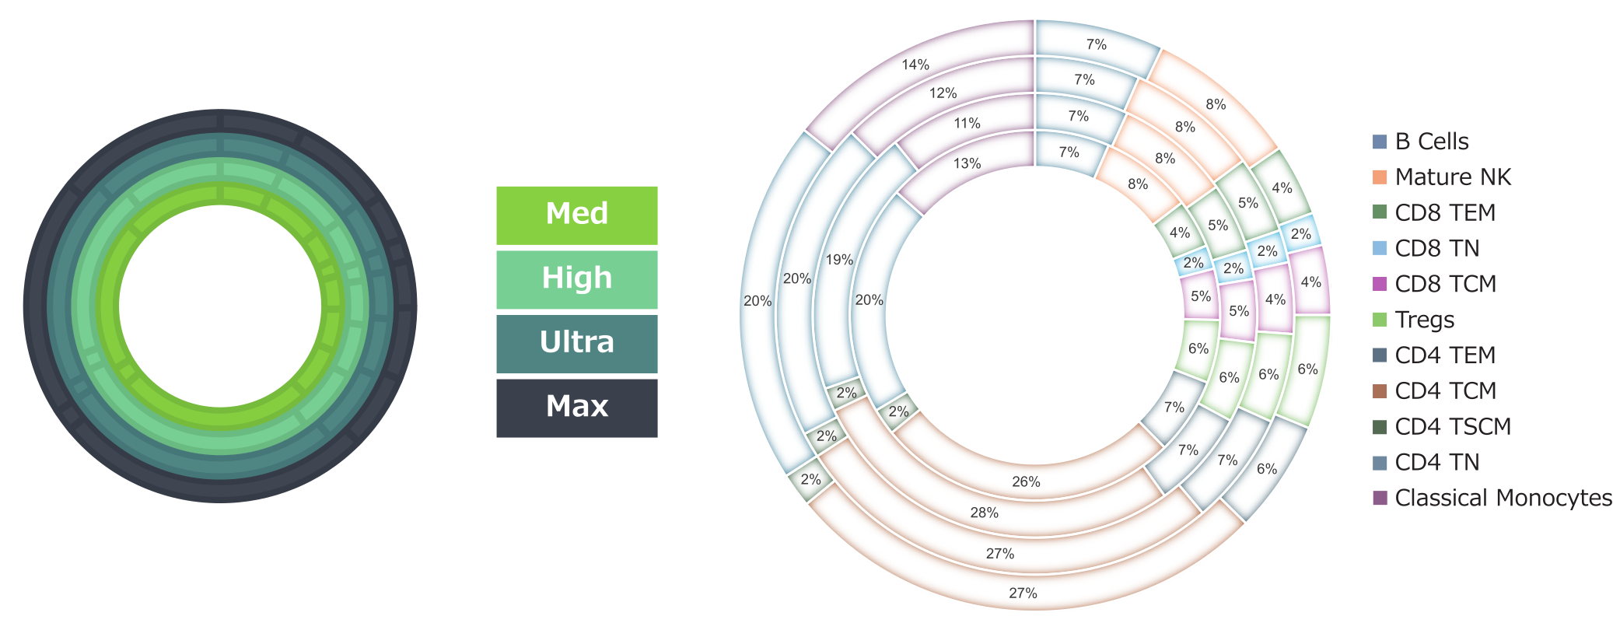1613x630 pixels.
Task: Select the 26% inner ring segment
Action: point(1026,482)
